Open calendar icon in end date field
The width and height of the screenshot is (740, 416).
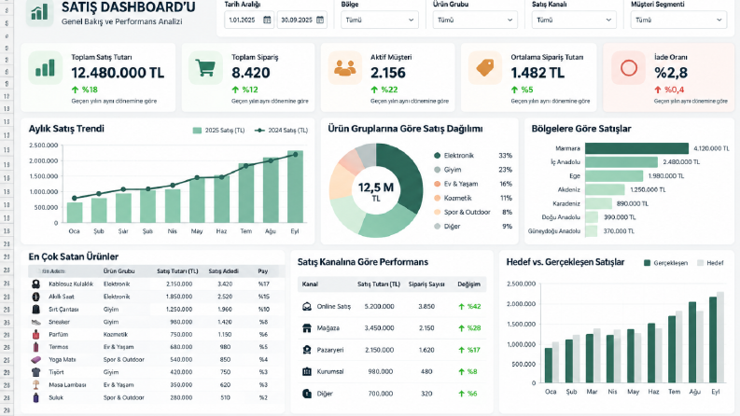click(x=320, y=20)
